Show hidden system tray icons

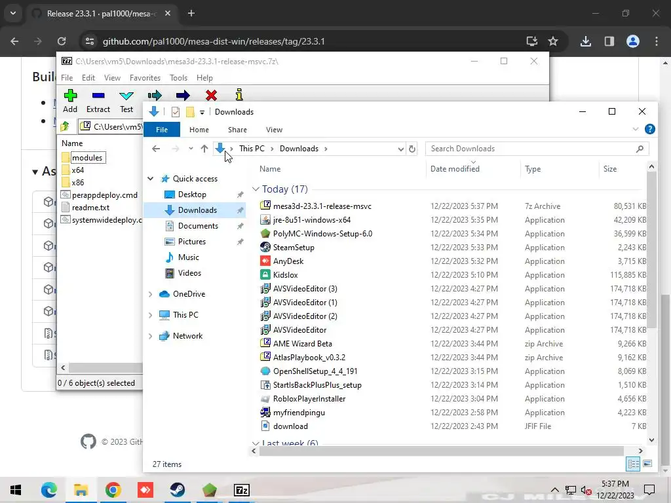pyautogui.click(x=554, y=490)
